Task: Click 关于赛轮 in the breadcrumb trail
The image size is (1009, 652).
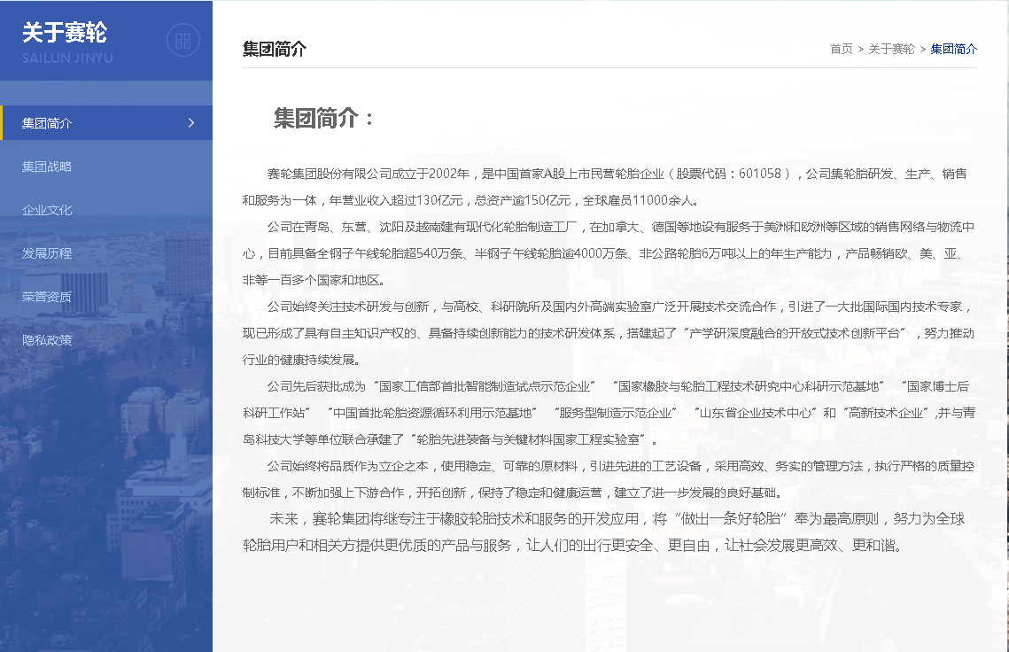Action: (x=891, y=49)
